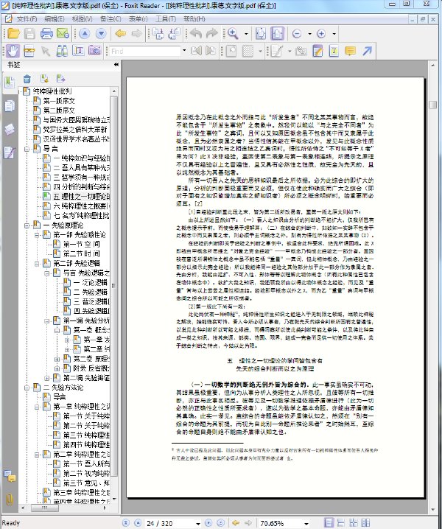Open bookmark 纯粹理性批判 root
This screenshot has height=529, width=442.
(x=52, y=91)
